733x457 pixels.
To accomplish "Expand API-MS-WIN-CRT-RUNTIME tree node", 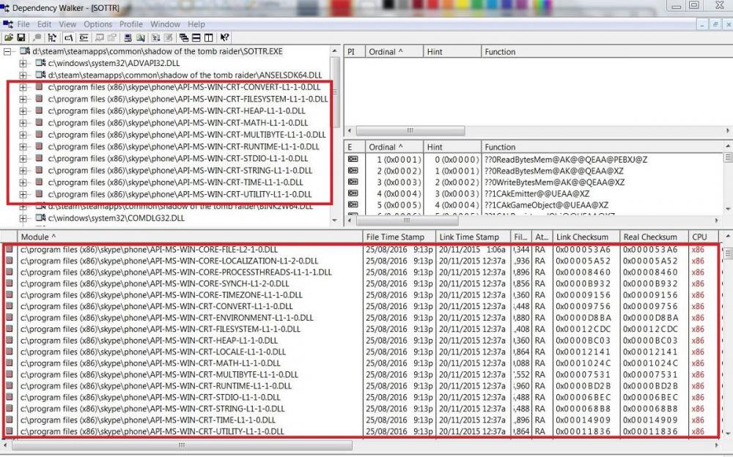I will [x=23, y=146].
